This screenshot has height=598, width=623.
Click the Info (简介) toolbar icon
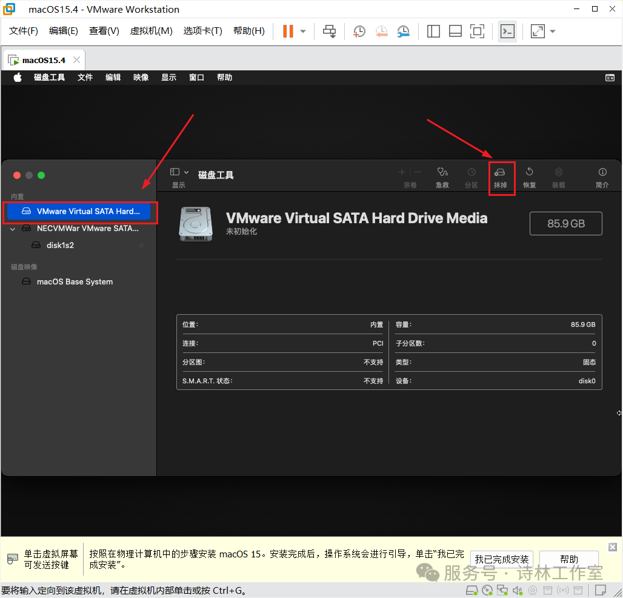click(602, 172)
